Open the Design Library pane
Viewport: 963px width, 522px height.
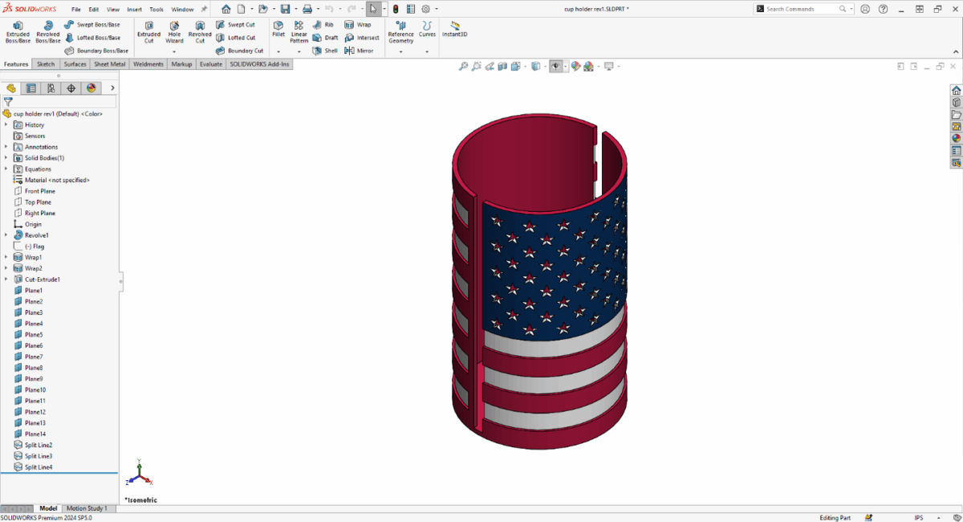(955, 102)
